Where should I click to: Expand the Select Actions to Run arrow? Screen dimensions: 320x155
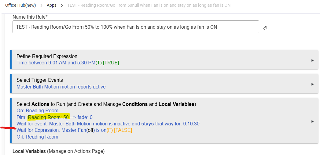[312, 121]
